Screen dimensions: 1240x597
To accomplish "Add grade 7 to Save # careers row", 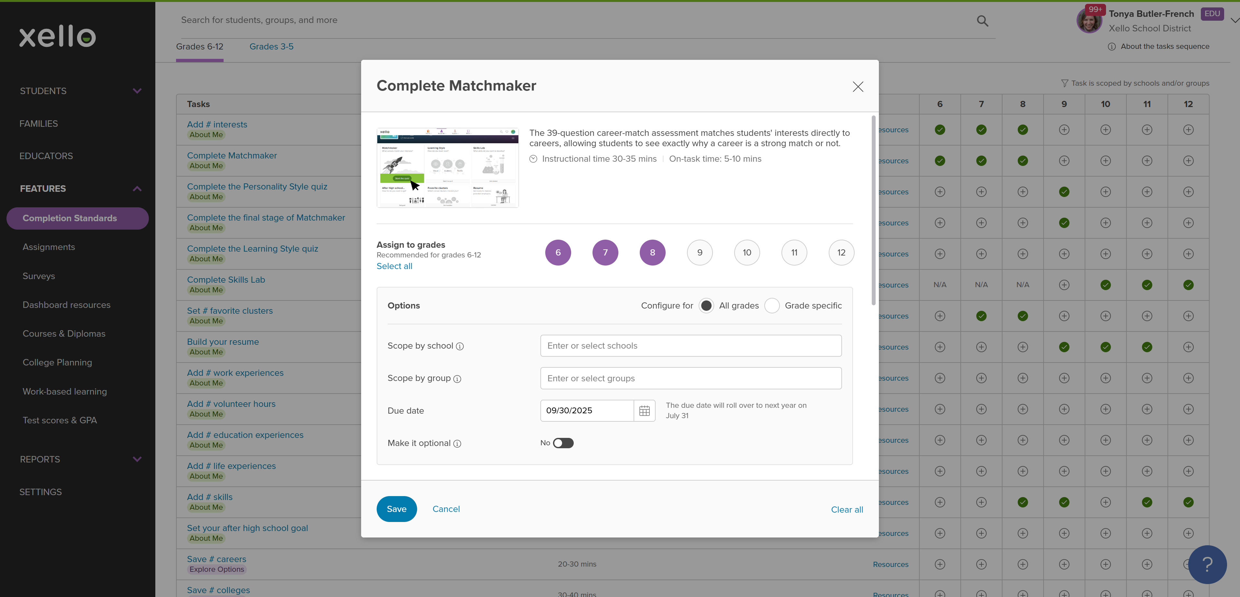I will pyautogui.click(x=981, y=564).
